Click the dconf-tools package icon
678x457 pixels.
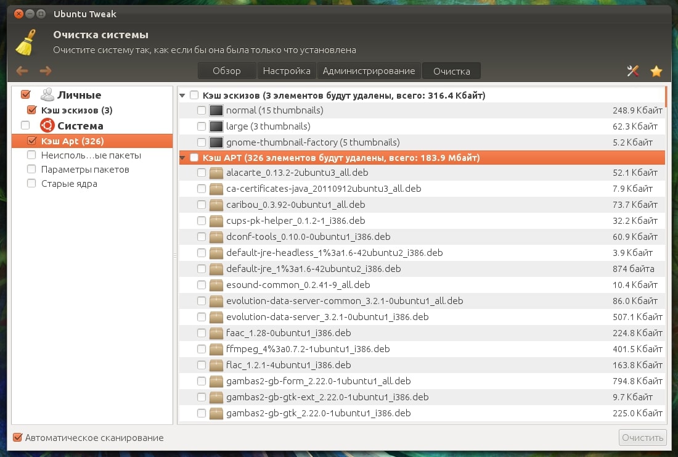click(216, 237)
